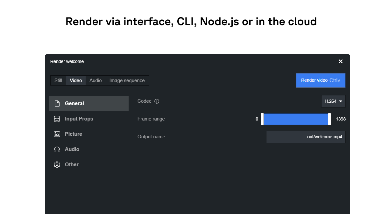Switch to the Audio render tab
This screenshot has width=382, height=214.
pyautogui.click(x=95, y=80)
